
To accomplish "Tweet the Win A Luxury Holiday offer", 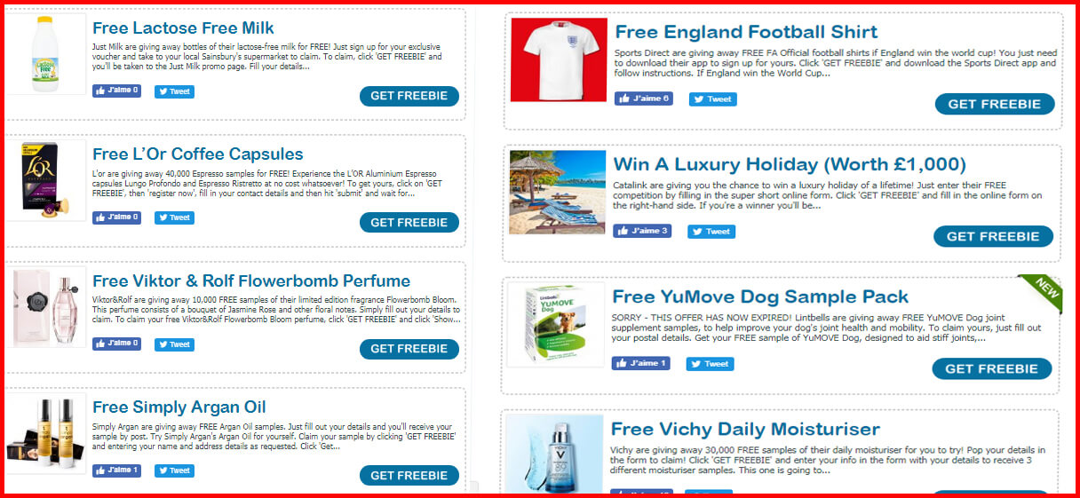I will (711, 231).
